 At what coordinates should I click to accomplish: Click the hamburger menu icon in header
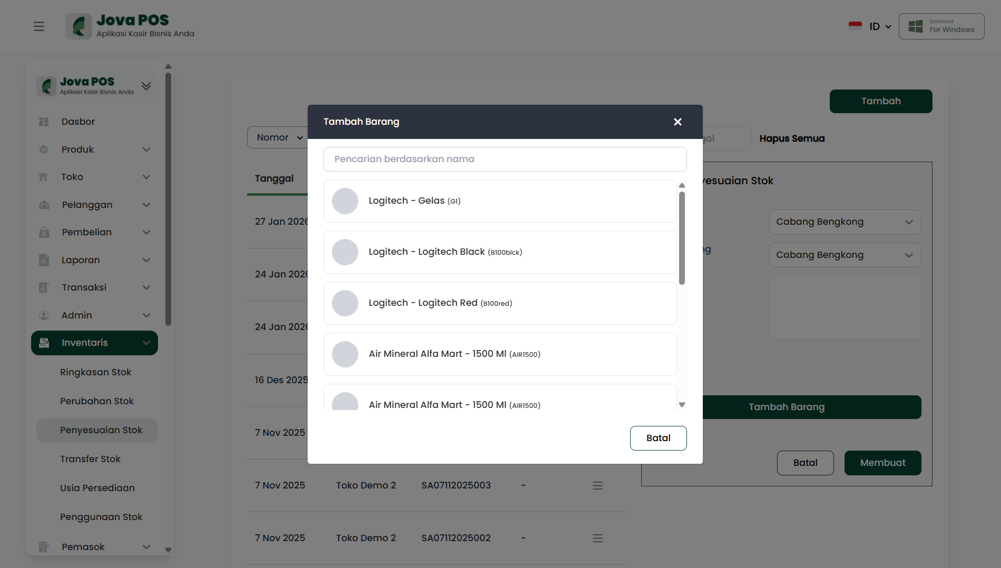pos(39,26)
